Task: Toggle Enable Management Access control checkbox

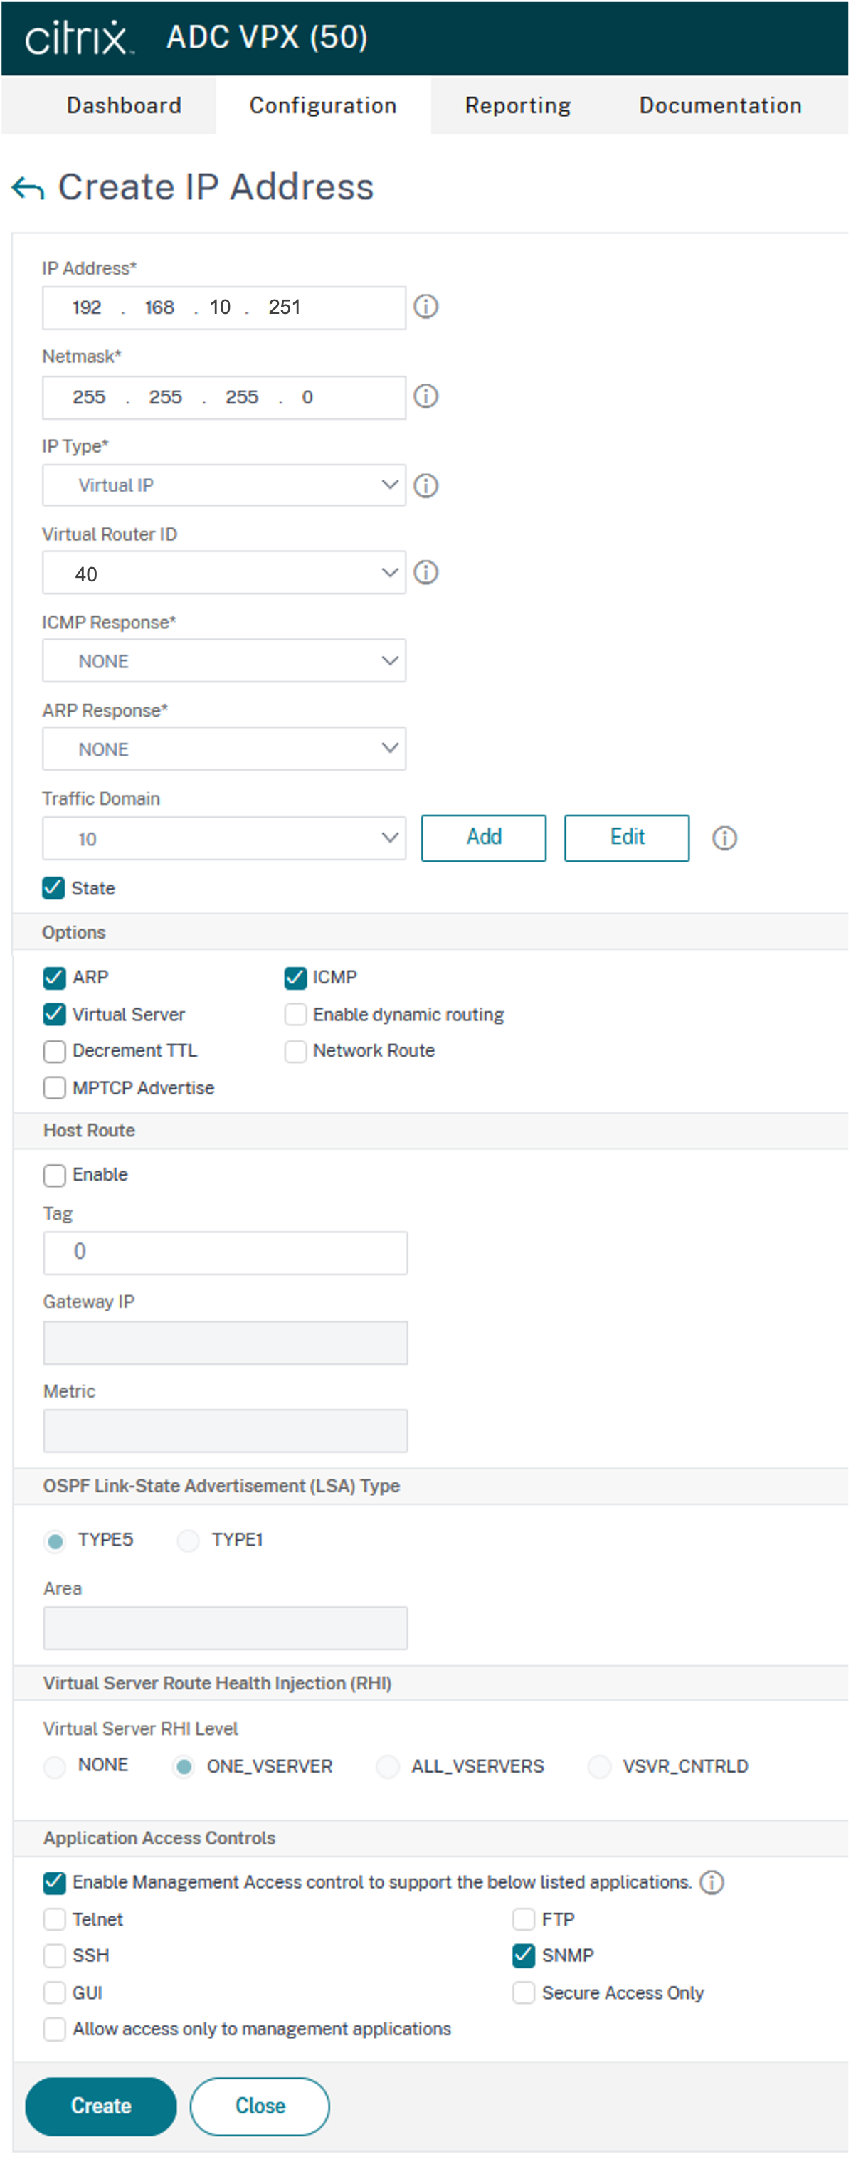Action: pos(55,1884)
